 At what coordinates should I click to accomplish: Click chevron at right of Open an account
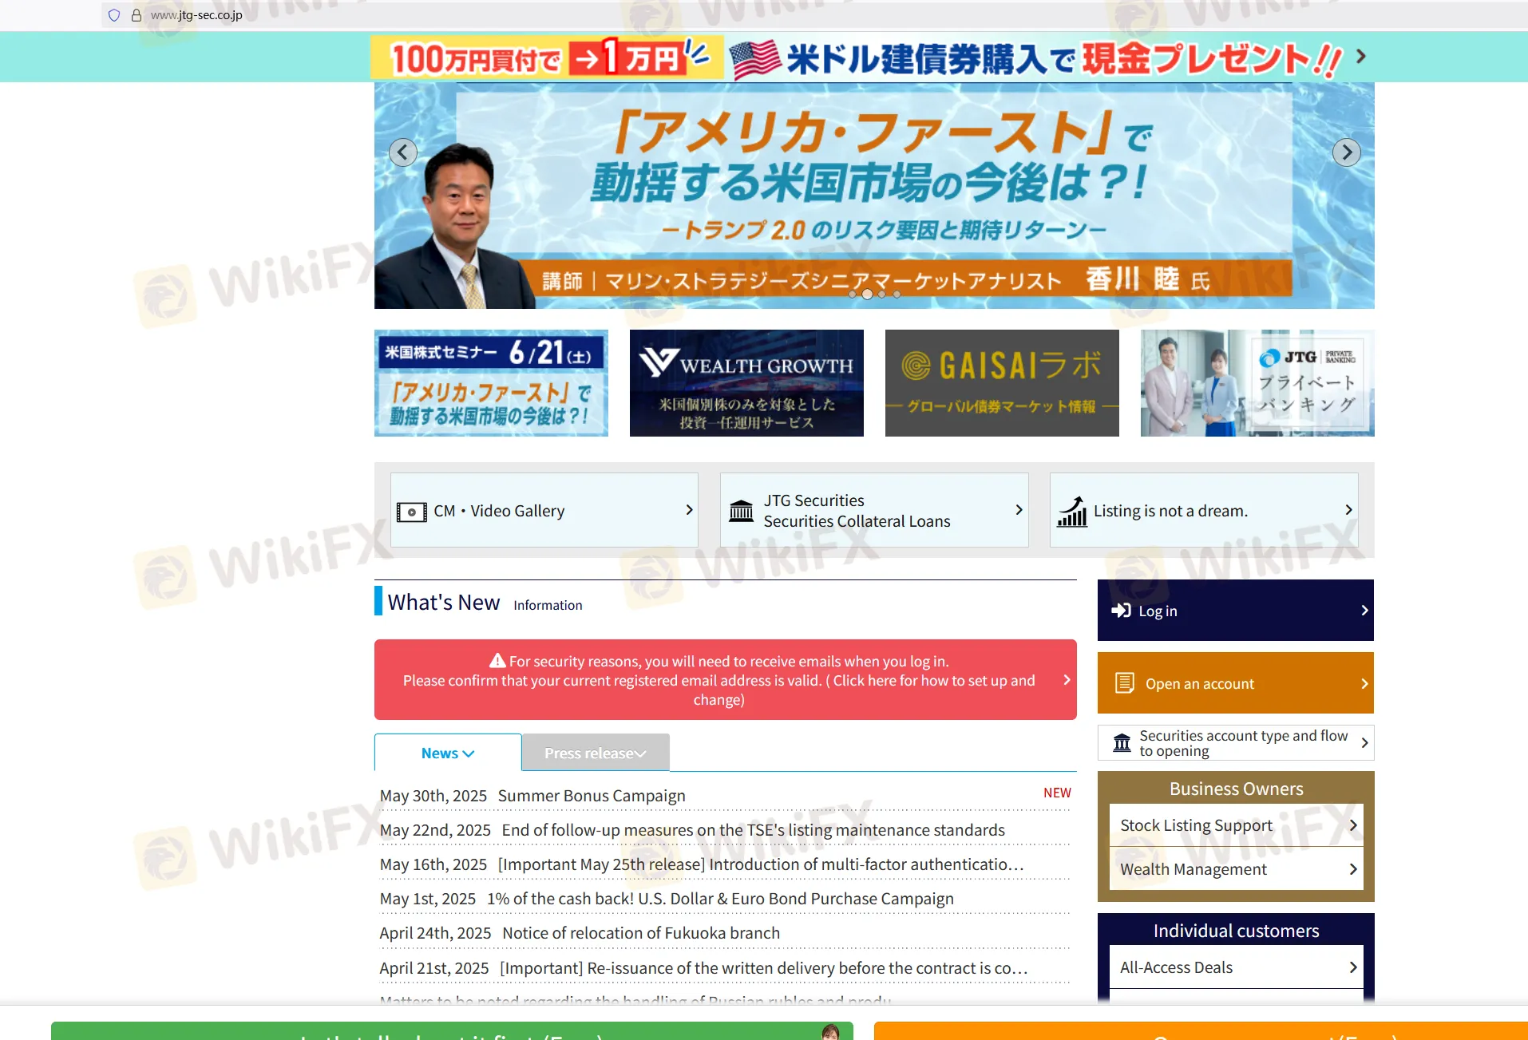click(1364, 684)
